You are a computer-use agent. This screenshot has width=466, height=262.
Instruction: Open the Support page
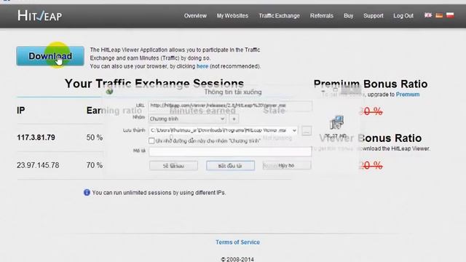tap(374, 16)
